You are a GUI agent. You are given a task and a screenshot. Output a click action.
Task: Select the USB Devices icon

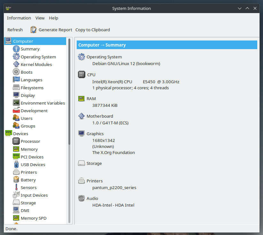pyautogui.click(x=16, y=165)
